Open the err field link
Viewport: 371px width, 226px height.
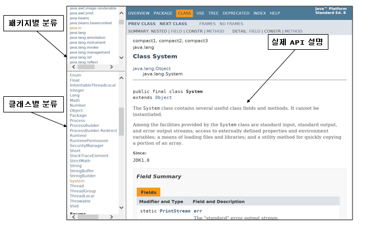click(x=198, y=211)
